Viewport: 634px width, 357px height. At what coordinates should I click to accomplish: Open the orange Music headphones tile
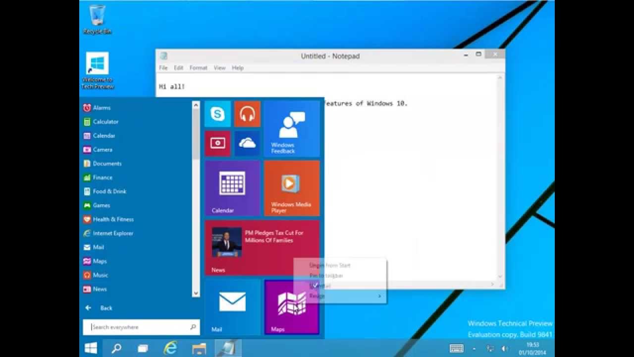point(247,114)
